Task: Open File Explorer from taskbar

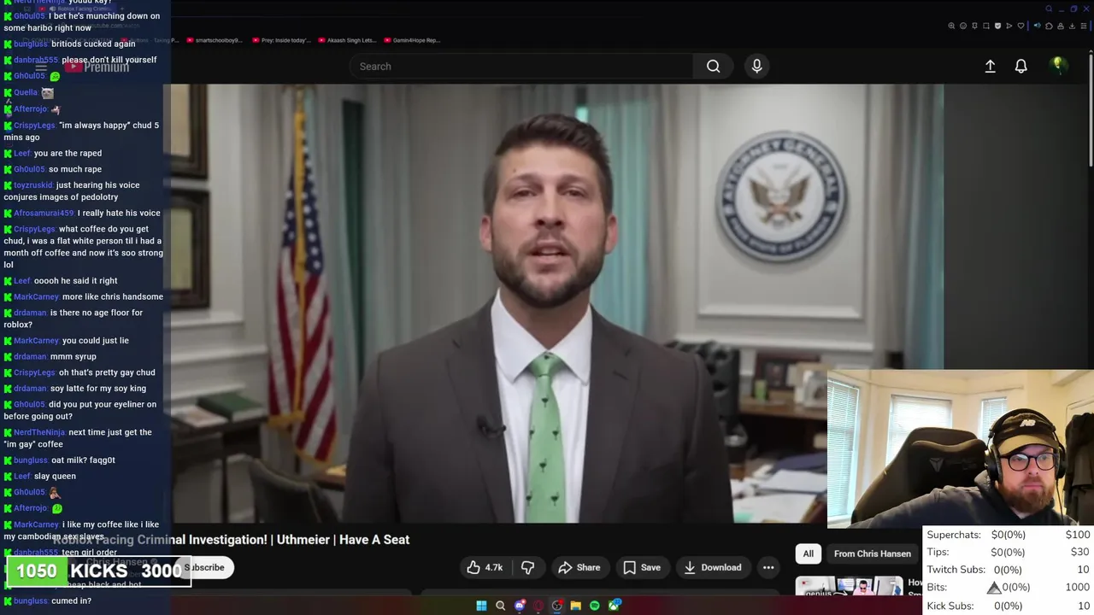Action: tap(576, 606)
